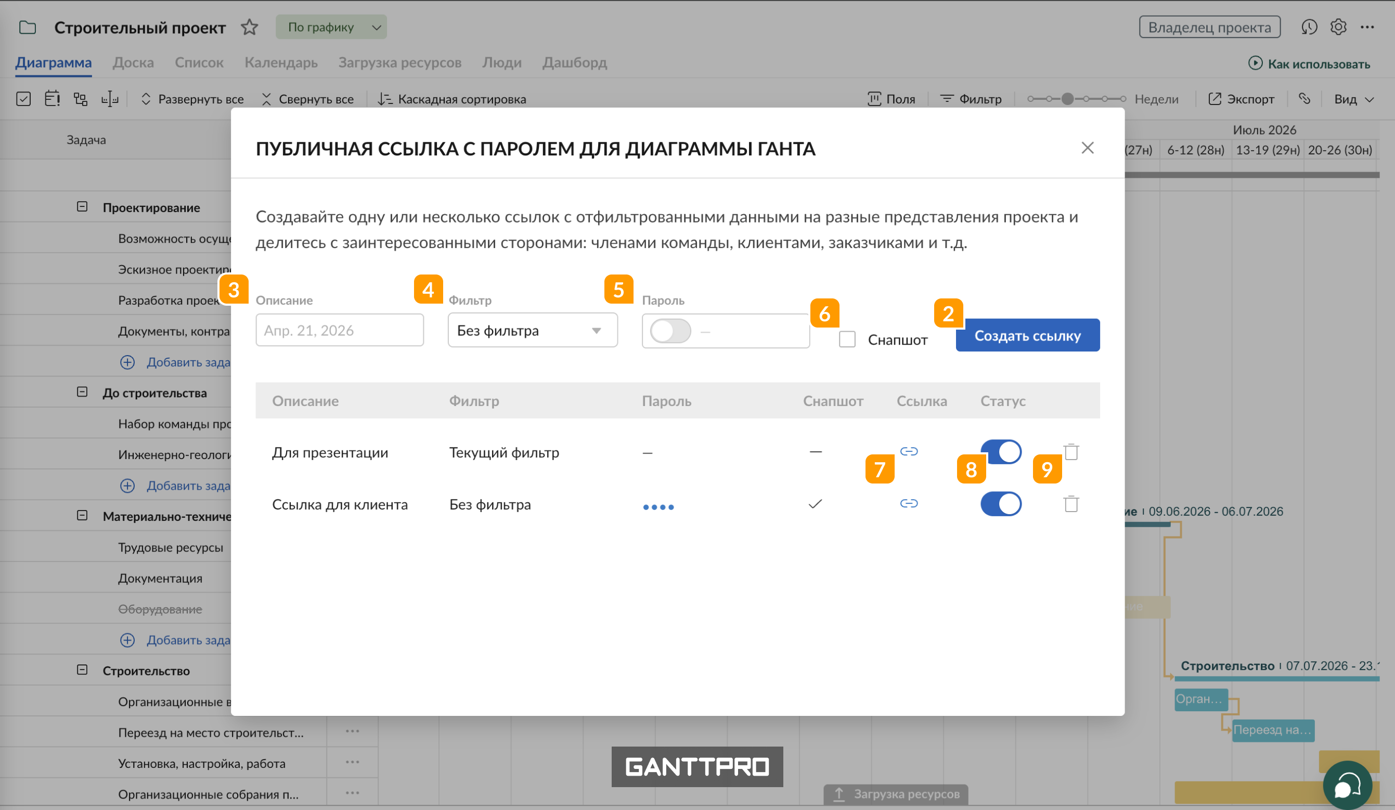Toggle the Пароль switch in dialog
This screenshot has height=810, width=1395.
(671, 330)
